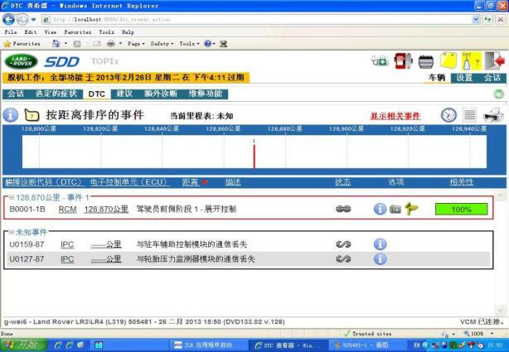Open the address bar history dropdown arrow
Viewport: 509px width, 352px height.
476,20
